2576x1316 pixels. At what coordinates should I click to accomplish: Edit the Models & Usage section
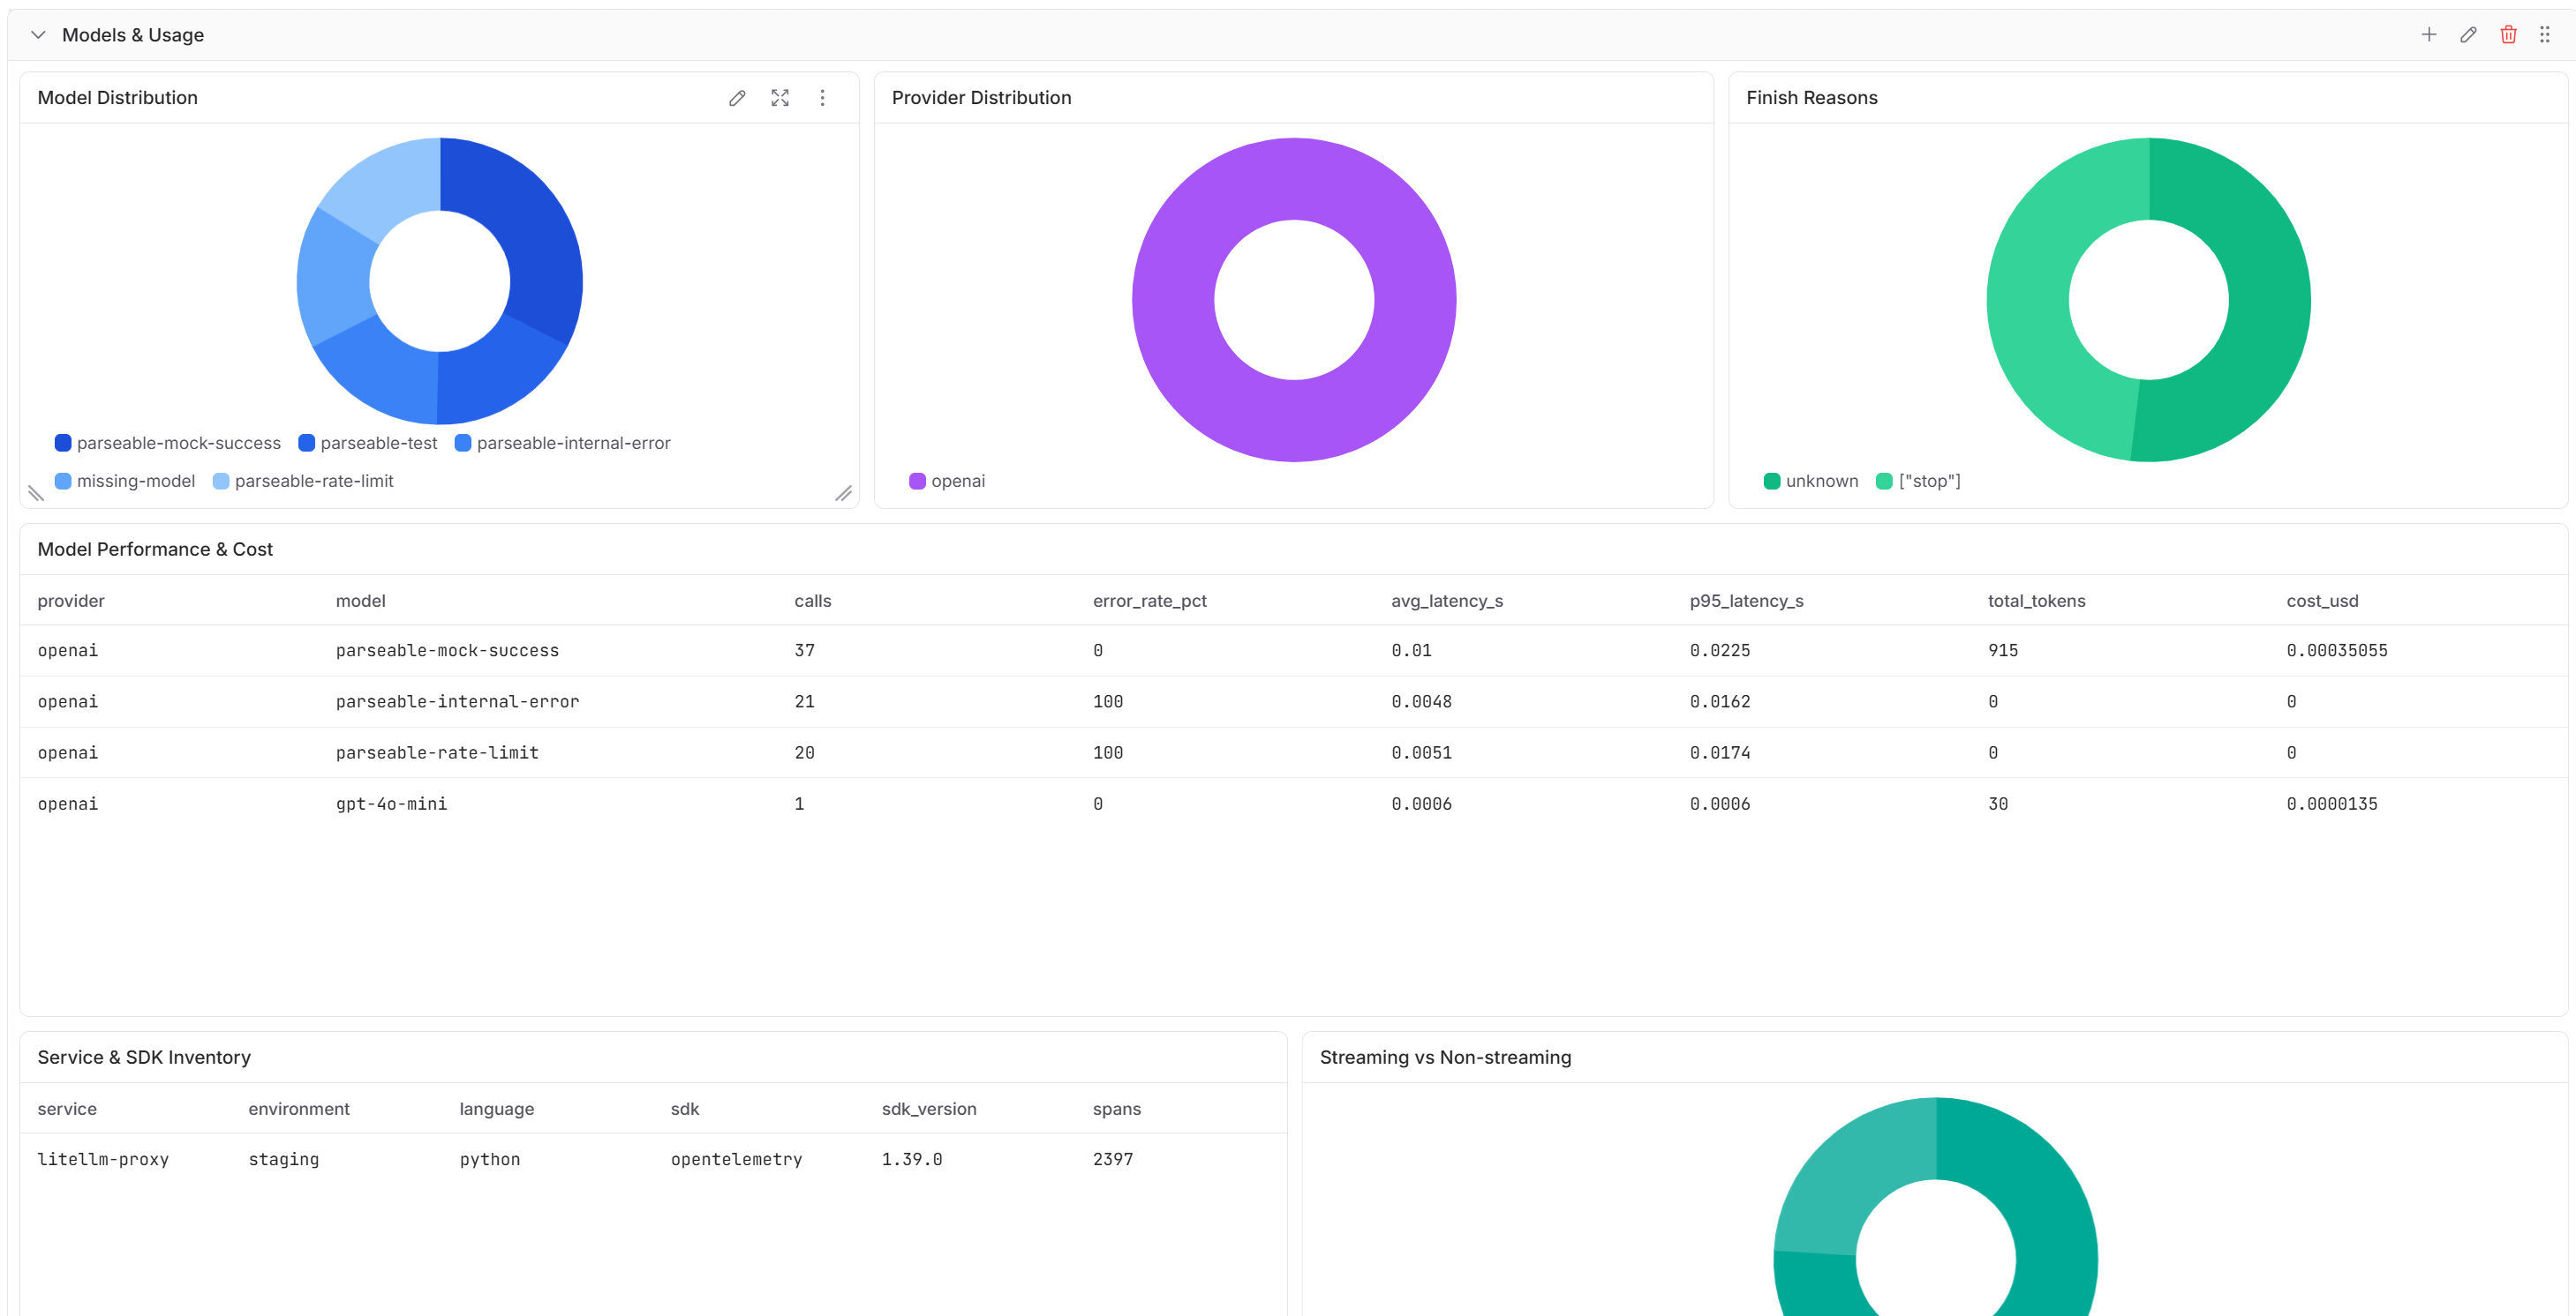pos(2469,35)
